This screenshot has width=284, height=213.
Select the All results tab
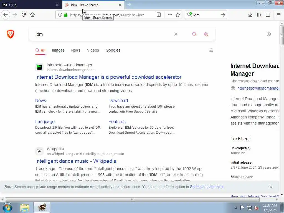click(40, 50)
